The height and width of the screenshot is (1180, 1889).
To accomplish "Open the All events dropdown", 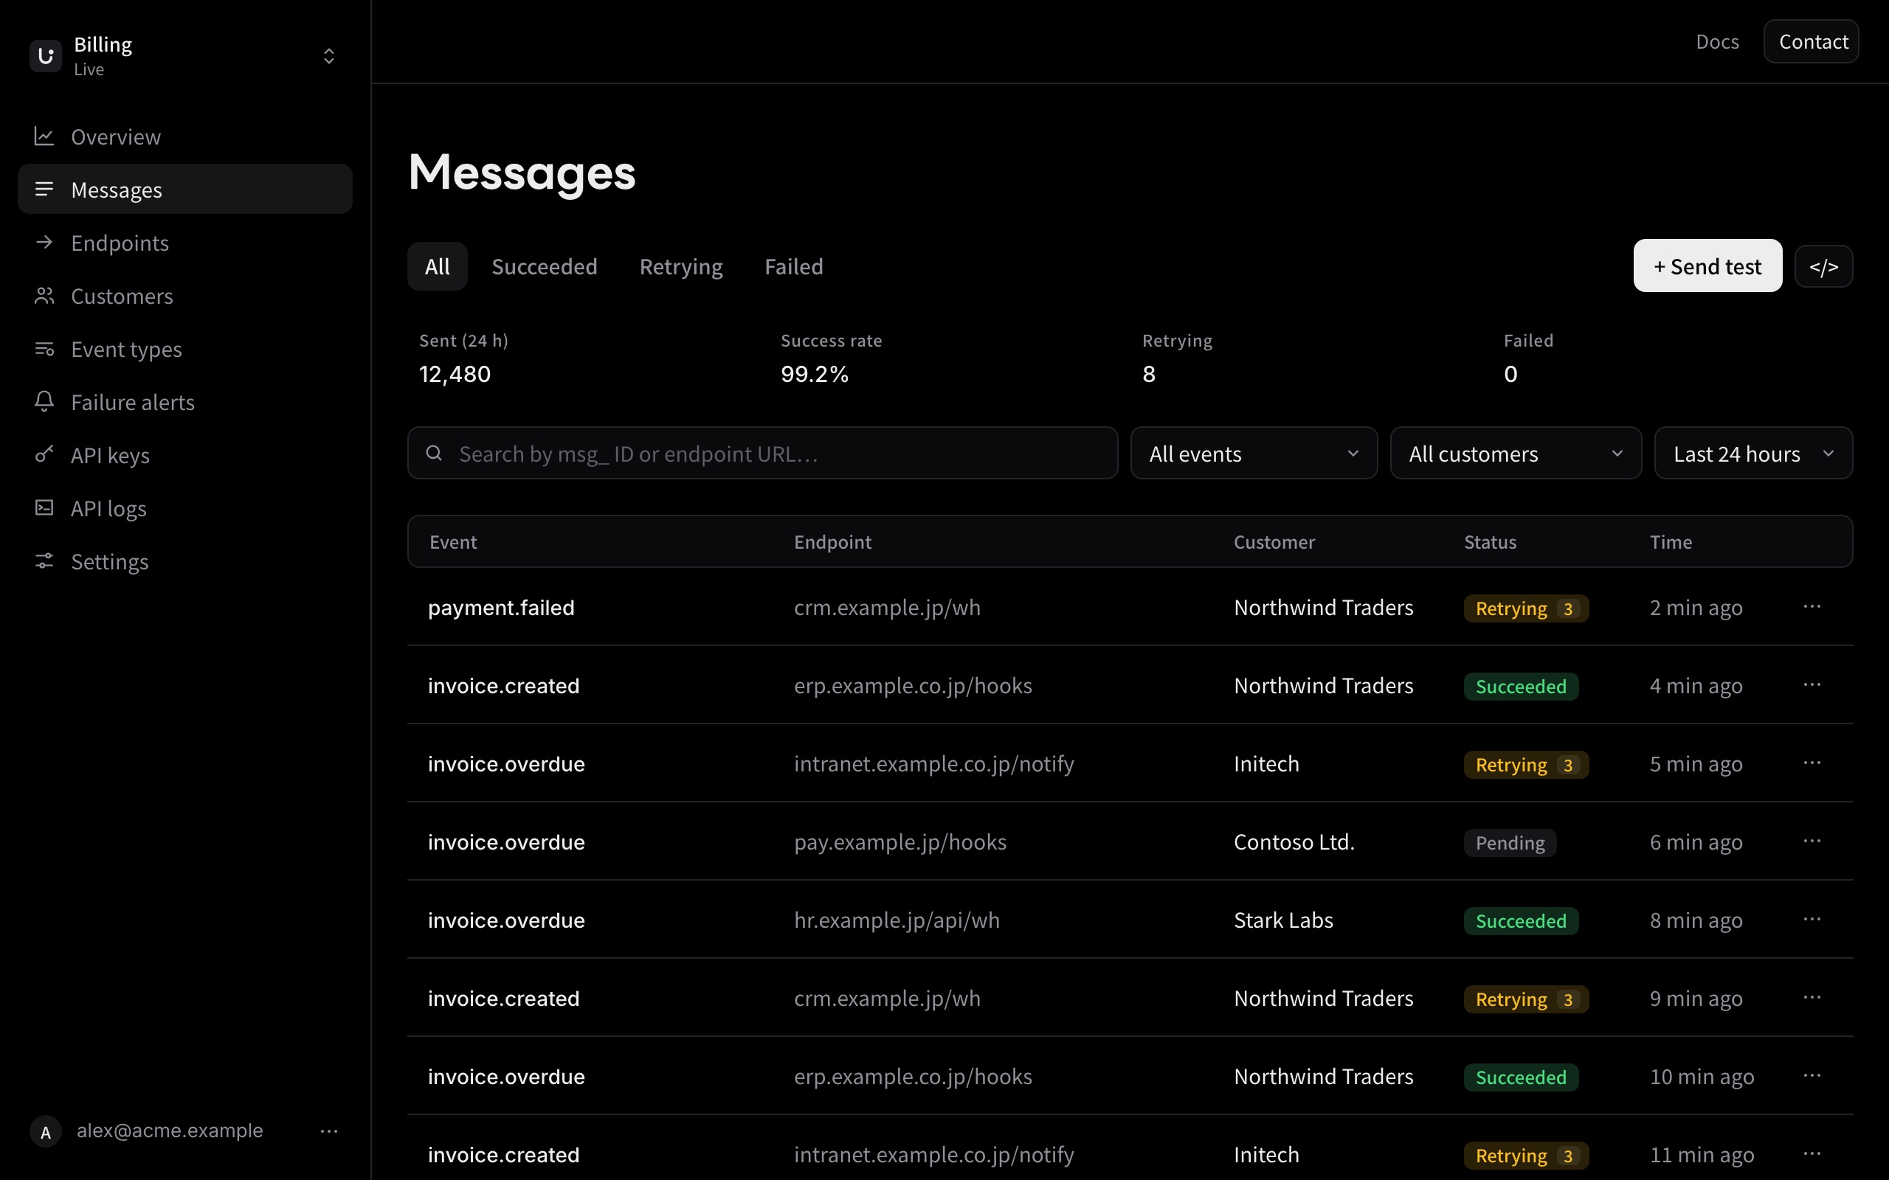I will 1254,454.
